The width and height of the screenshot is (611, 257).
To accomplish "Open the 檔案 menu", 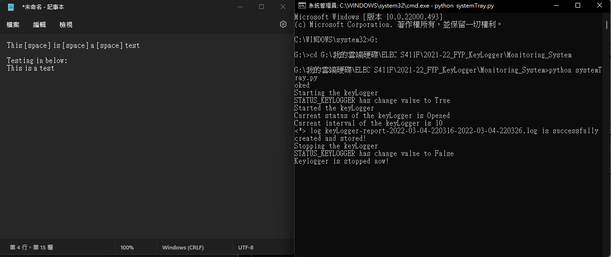I will pos(13,25).
